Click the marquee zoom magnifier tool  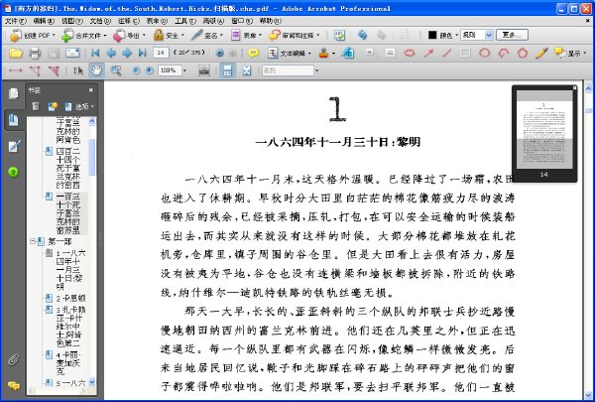tap(116, 70)
